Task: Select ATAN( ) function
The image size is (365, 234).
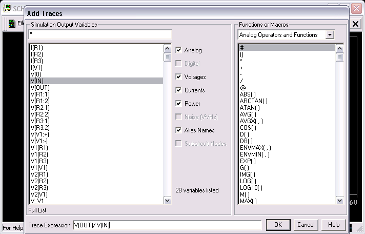Action: coord(287,108)
